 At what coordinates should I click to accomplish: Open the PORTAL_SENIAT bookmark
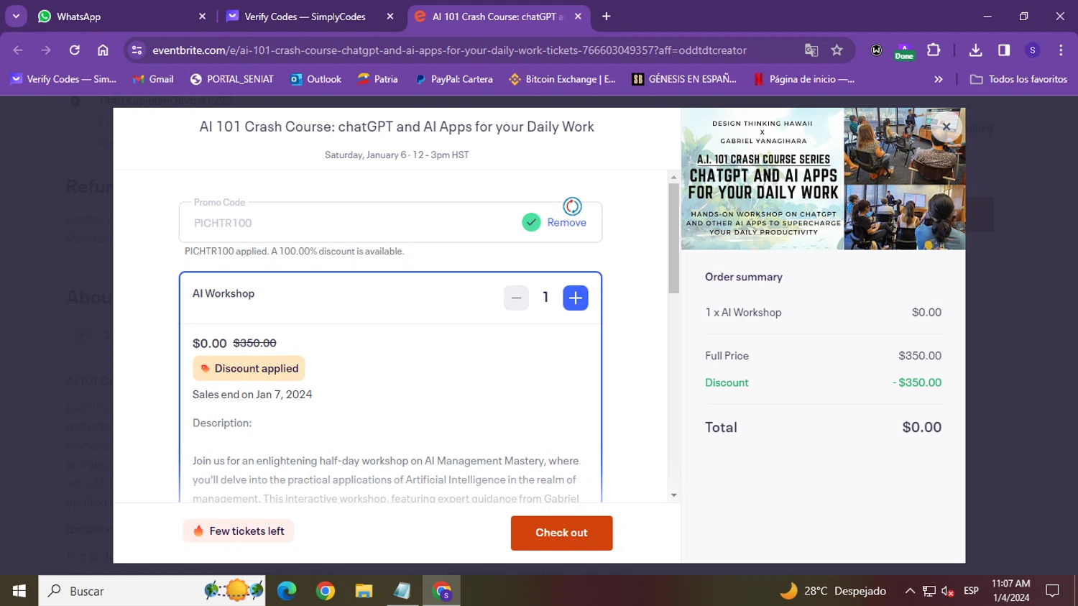point(231,79)
